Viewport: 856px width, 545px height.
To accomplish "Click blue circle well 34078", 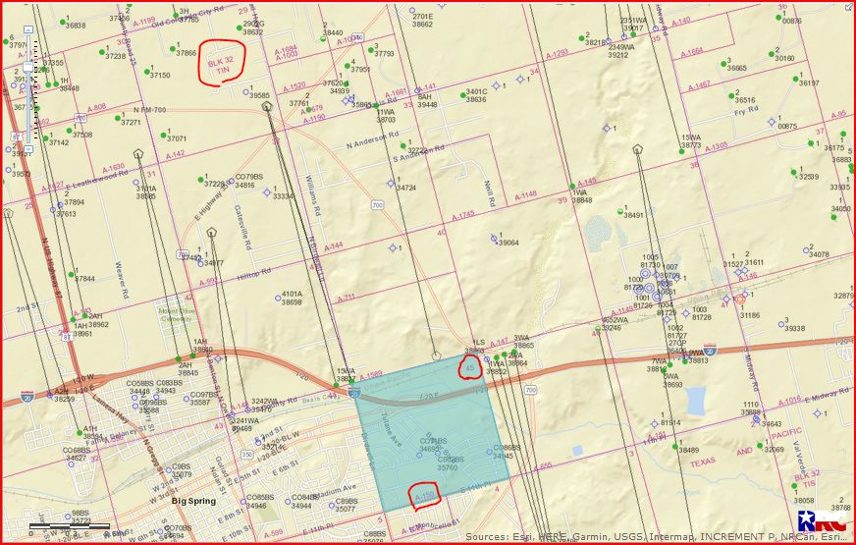I will pos(806,250).
